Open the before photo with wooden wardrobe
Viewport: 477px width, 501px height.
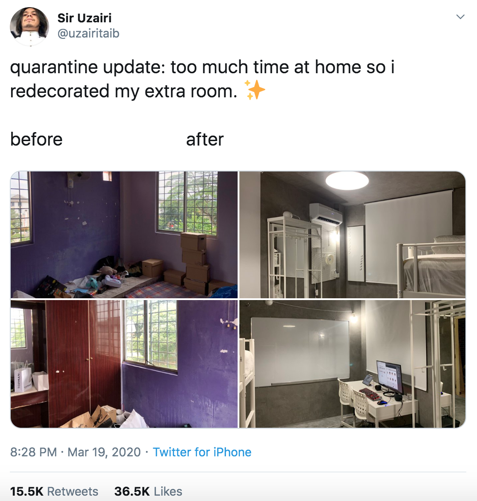tap(124, 364)
